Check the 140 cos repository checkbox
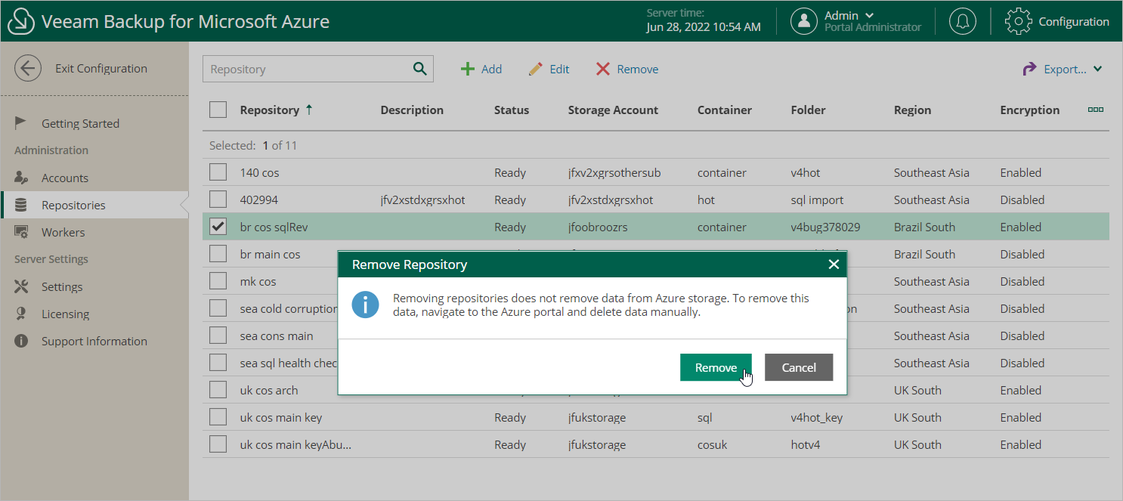This screenshot has height=501, width=1123. point(218,172)
